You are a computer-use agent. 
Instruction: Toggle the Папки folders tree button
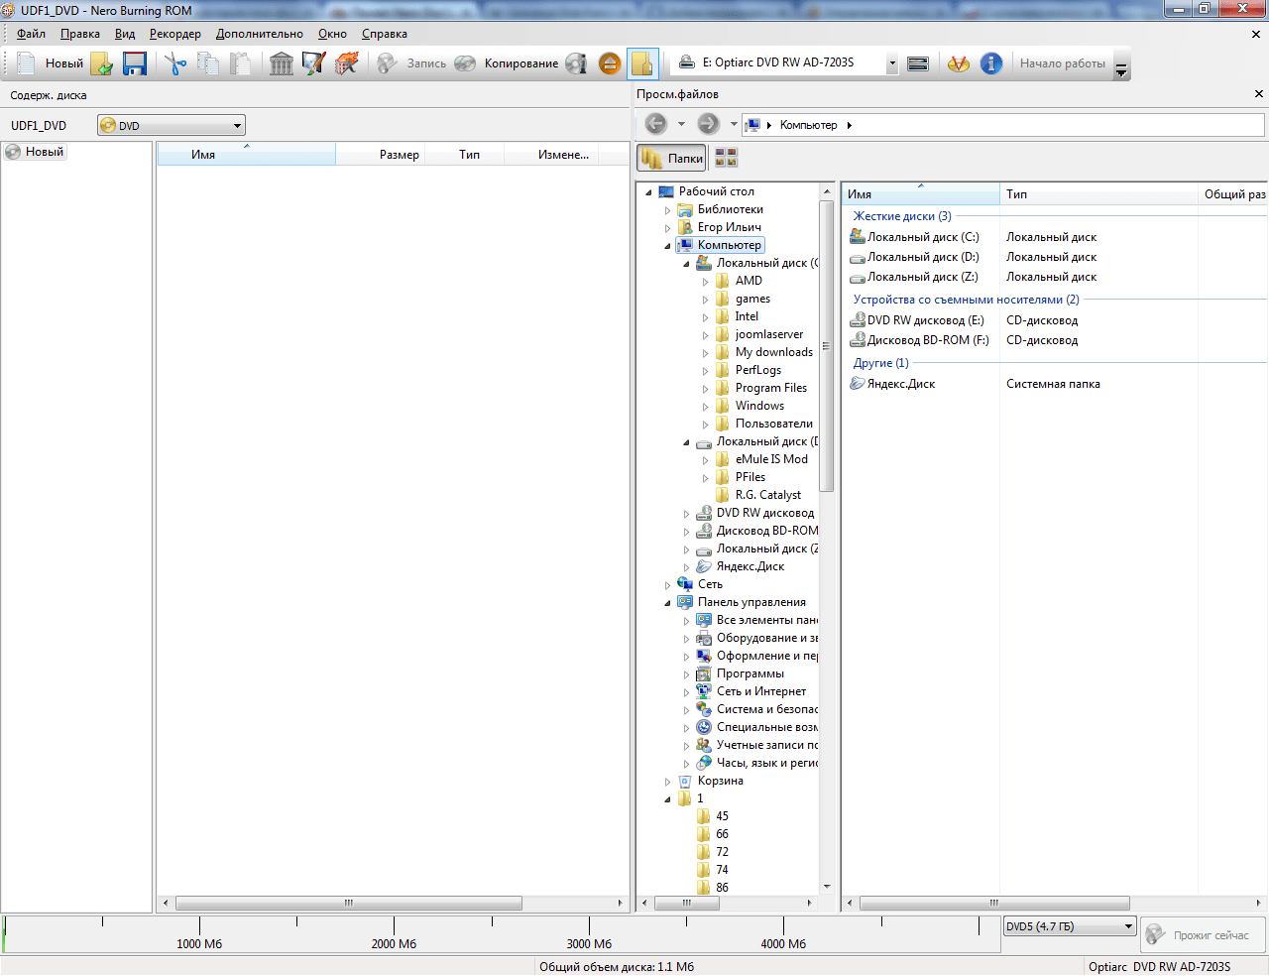[x=671, y=159]
